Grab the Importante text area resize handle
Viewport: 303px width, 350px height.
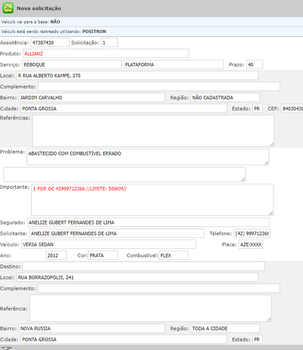(271, 213)
